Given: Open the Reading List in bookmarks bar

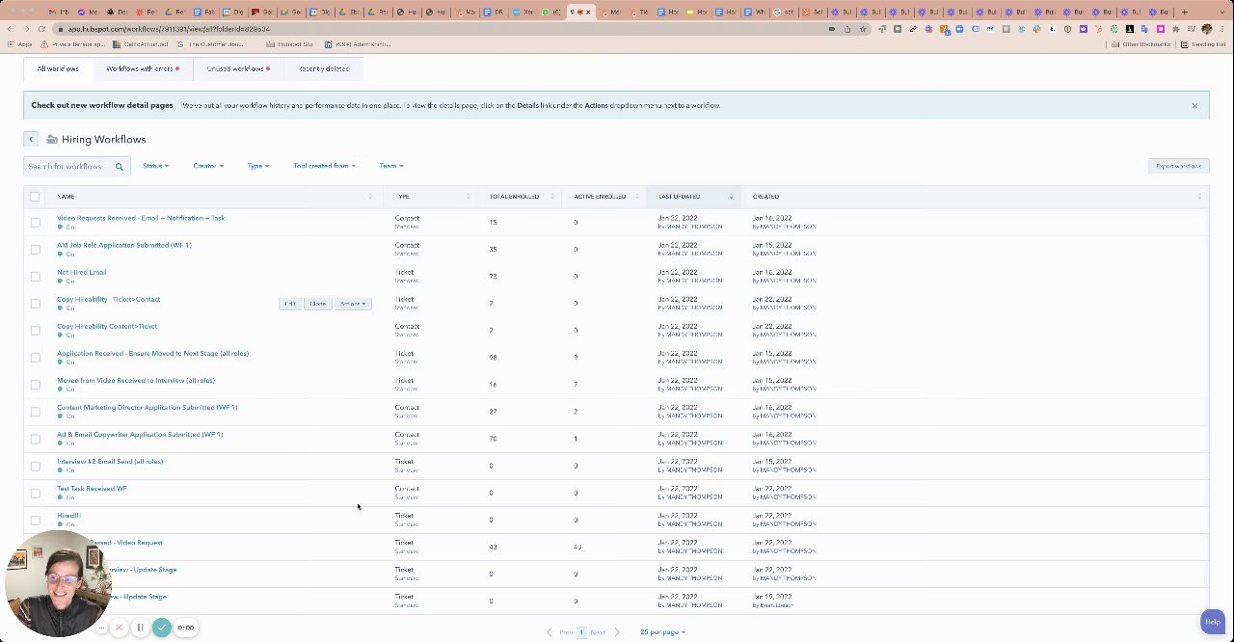Looking at the screenshot, I should pos(1205,44).
